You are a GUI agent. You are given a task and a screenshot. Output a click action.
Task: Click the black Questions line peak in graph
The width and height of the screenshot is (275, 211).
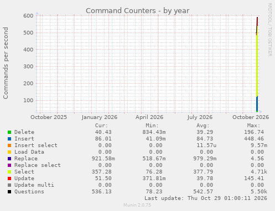click(257, 18)
